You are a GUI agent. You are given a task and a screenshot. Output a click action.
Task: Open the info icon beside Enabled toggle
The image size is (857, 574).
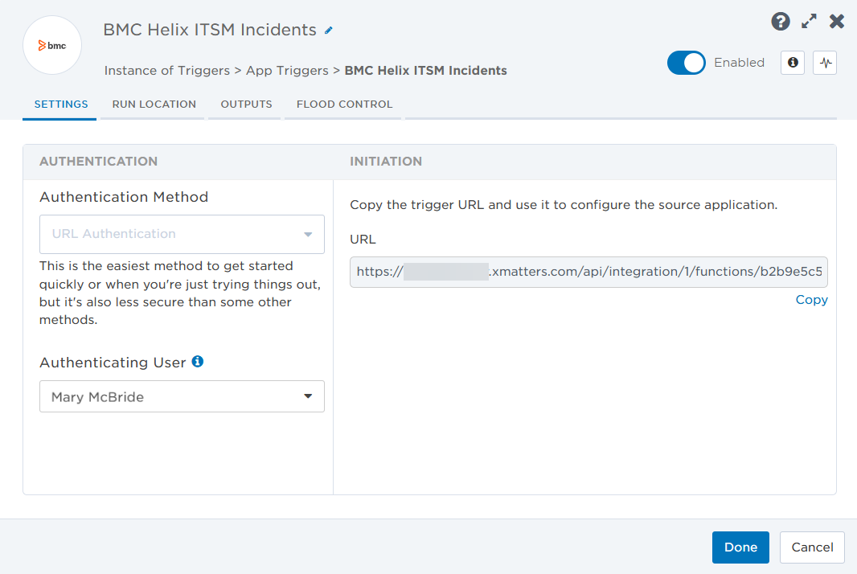[793, 63]
